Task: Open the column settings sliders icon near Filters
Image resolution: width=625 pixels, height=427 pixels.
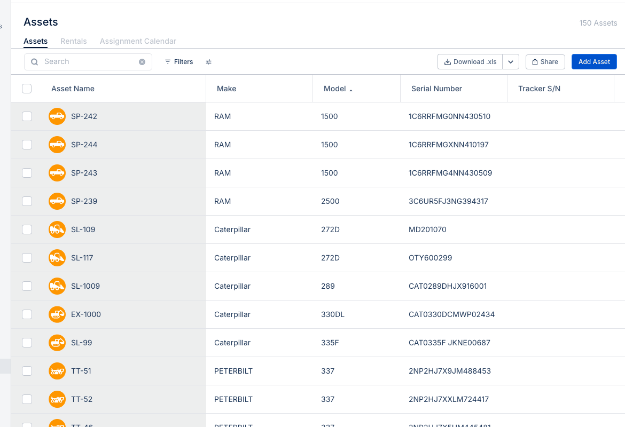Action: pyautogui.click(x=208, y=61)
